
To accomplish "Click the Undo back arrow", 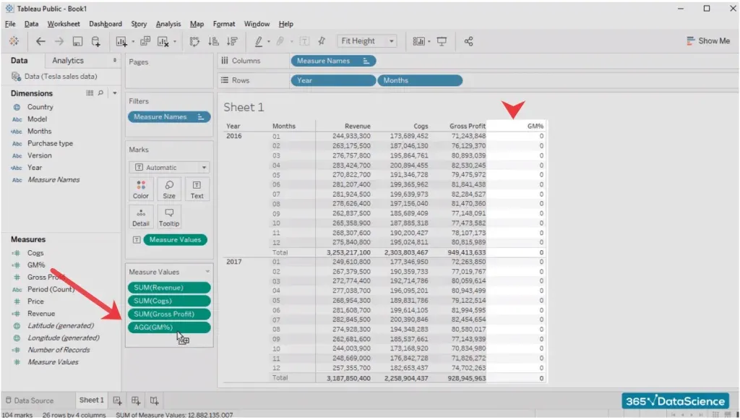I will (x=40, y=42).
